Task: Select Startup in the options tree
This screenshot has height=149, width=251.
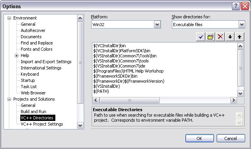Action: 28,80
